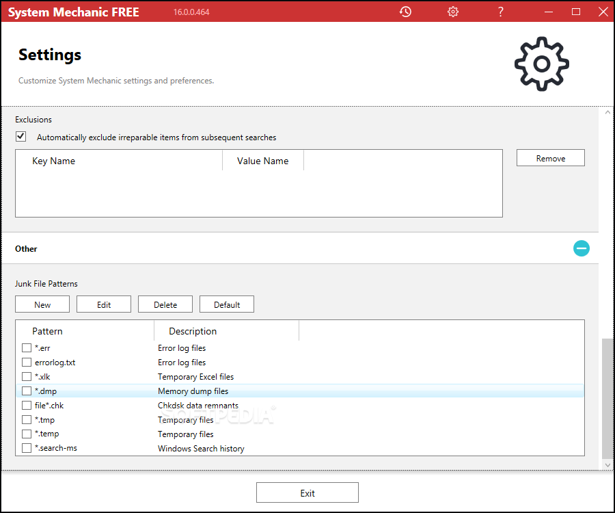Minimize the System Mechanic window
This screenshot has width=615, height=513.
[548, 12]
